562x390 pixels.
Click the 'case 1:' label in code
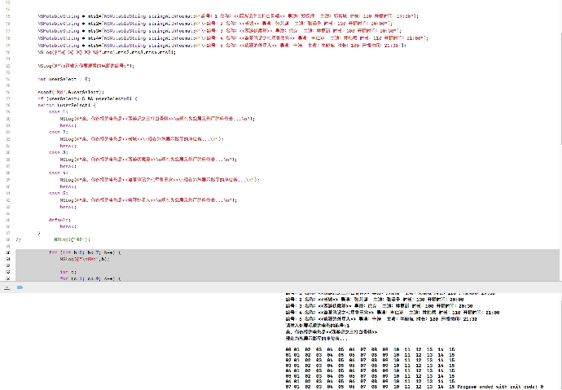pos(59,112)
